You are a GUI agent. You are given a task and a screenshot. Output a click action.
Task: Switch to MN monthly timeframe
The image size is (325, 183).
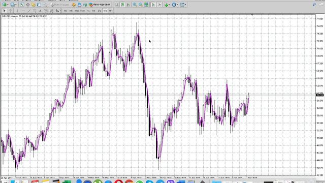[x=111, y=11]
